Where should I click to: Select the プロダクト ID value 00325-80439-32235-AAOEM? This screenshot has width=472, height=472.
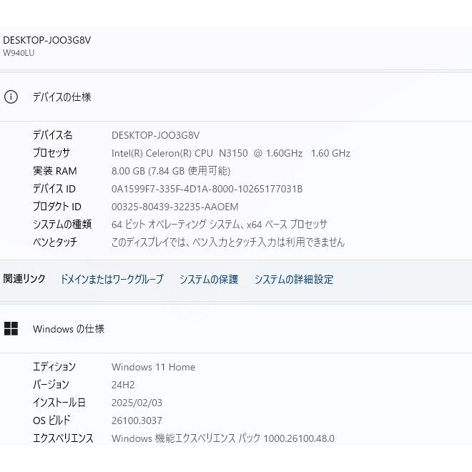click(x=174, y=207)
